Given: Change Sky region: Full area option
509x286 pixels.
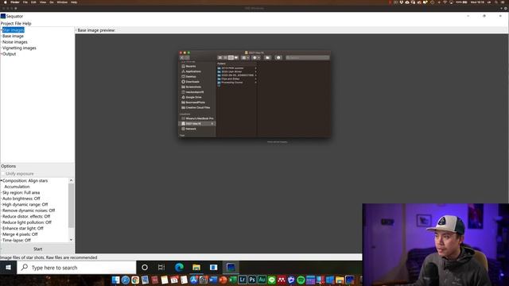Looking at the screenshot, I should click(x=21, y=192).
